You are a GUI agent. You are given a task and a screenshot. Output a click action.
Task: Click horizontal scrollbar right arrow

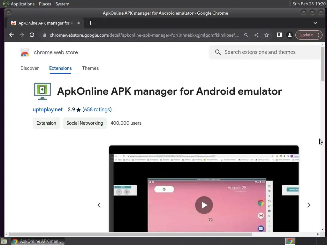tap(318, 234)
